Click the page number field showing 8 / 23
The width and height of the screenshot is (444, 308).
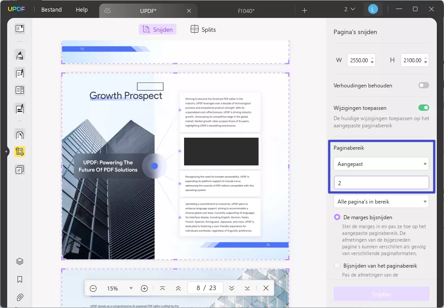pyautogui.click(x=205, y=288)
